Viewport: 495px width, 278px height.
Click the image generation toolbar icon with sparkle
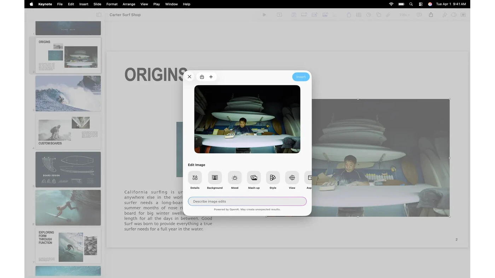325,15
